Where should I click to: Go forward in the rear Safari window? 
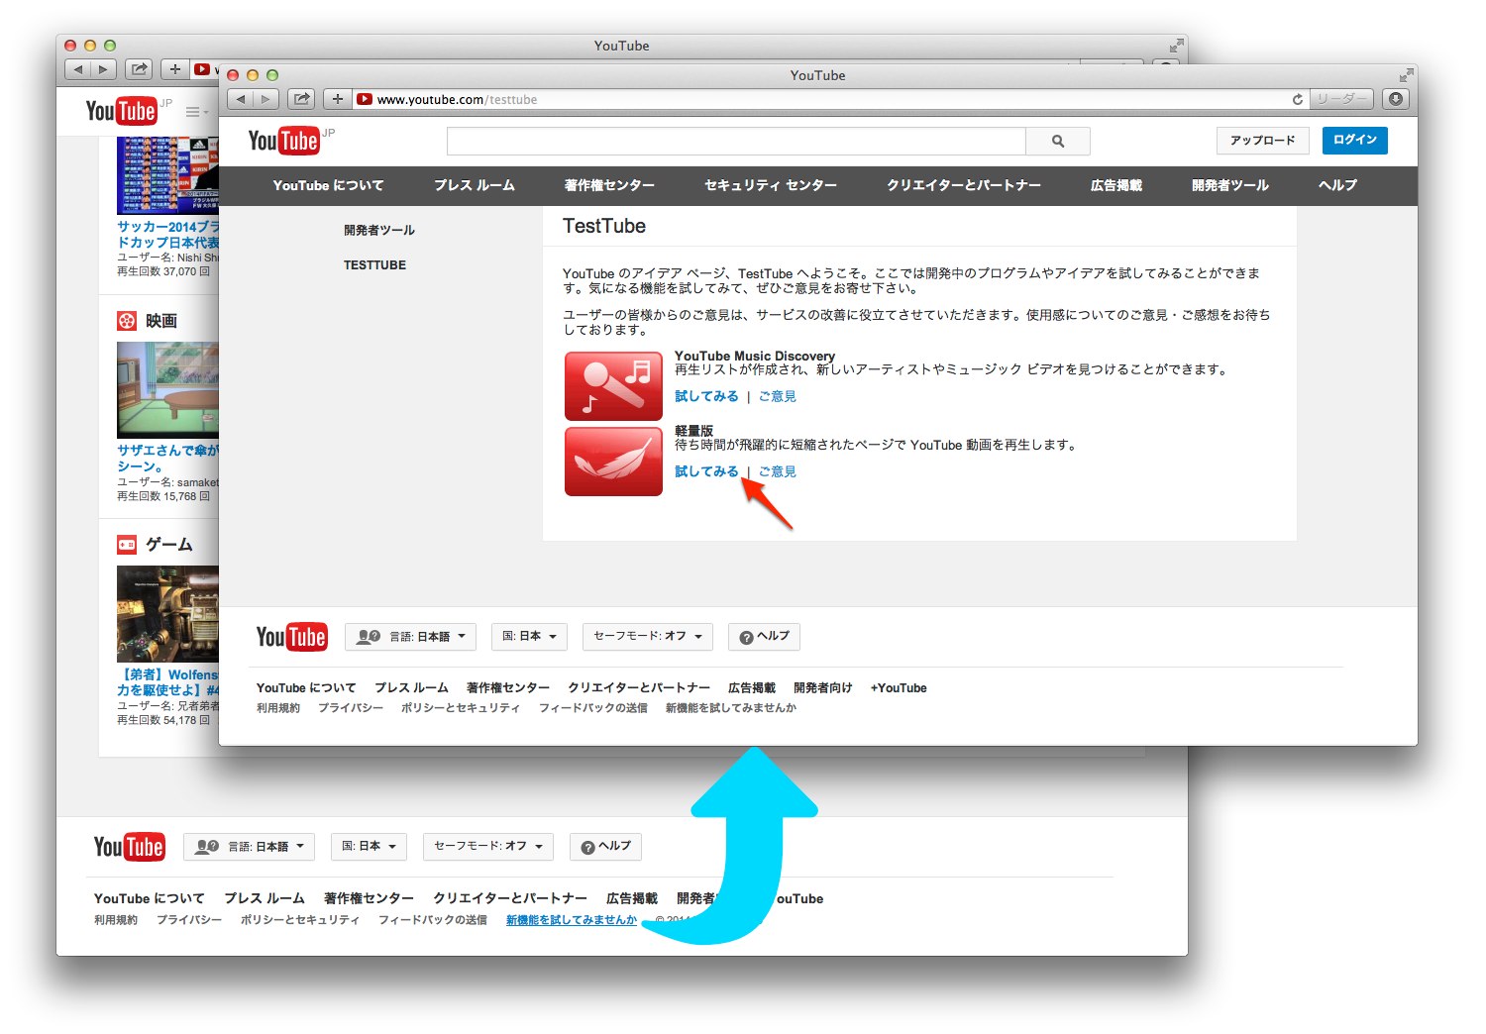[103, 69]
